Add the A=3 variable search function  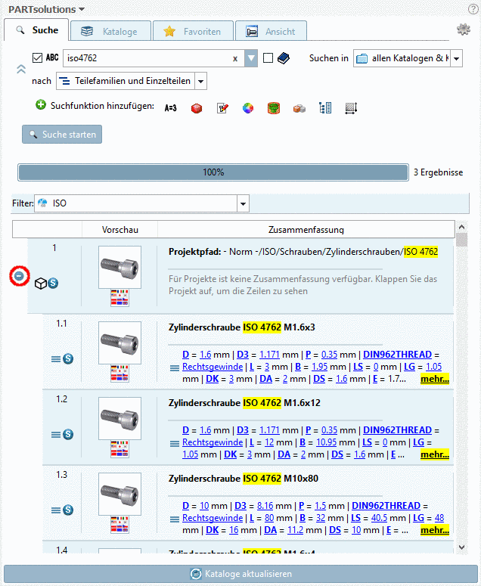(171, 108)
